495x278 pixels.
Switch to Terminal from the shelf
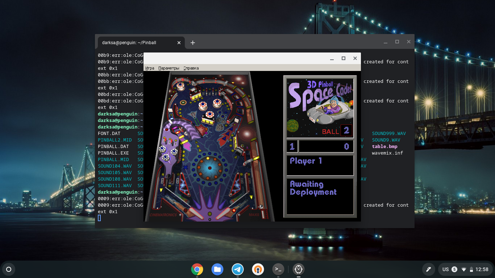(x=278, y=269)
